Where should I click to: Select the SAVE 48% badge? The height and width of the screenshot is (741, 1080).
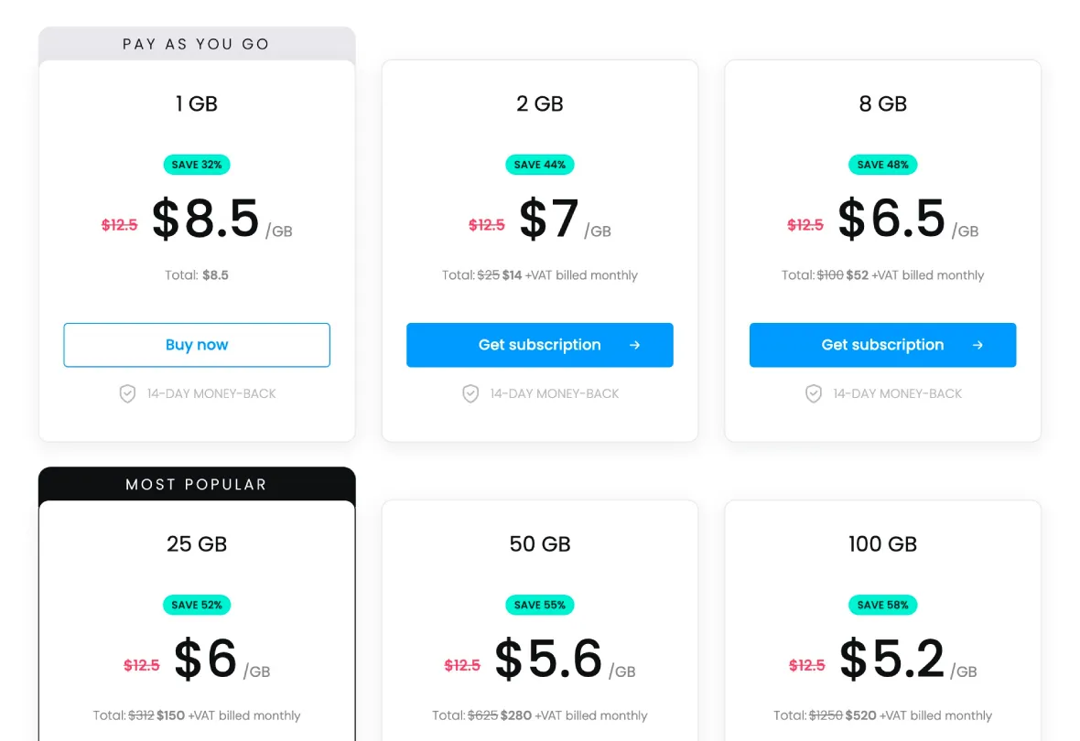[882, 165]
